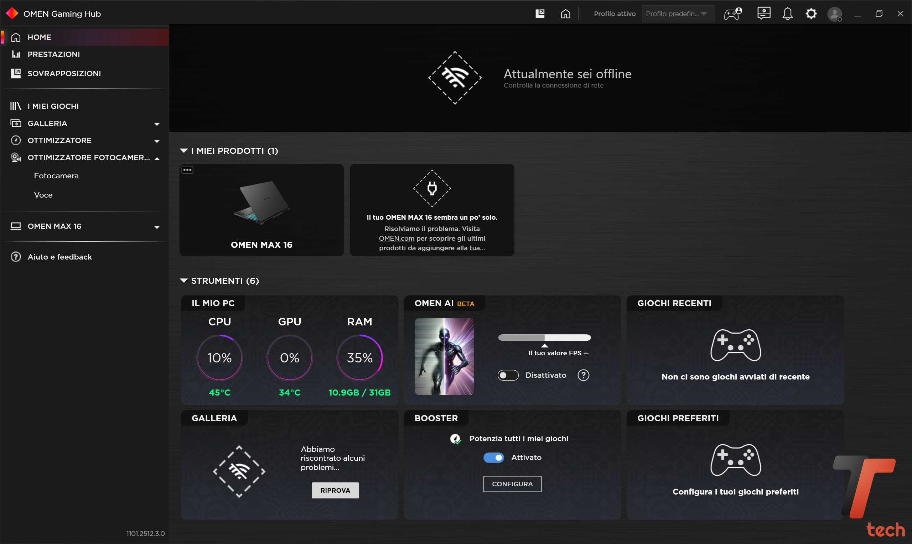Open Sovrapposizioni from the sidebar
This screenshot has width=912, height=544.
coord(64,73)
